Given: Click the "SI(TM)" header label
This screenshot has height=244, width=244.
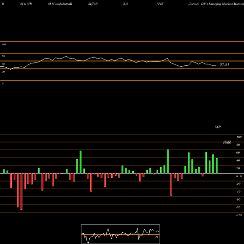Looking at the screenshot, I should (x=93, y=4).
